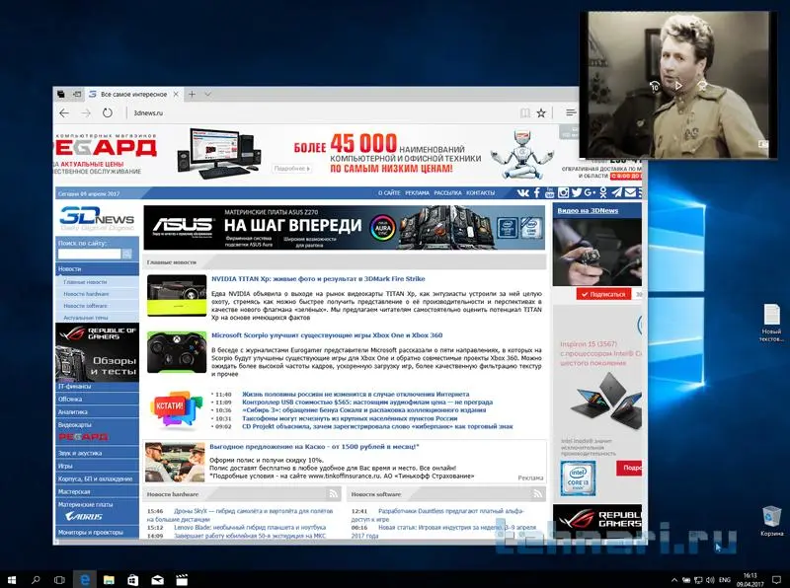
Task: Open the Google+ social icon
Action: click(590, 192)
